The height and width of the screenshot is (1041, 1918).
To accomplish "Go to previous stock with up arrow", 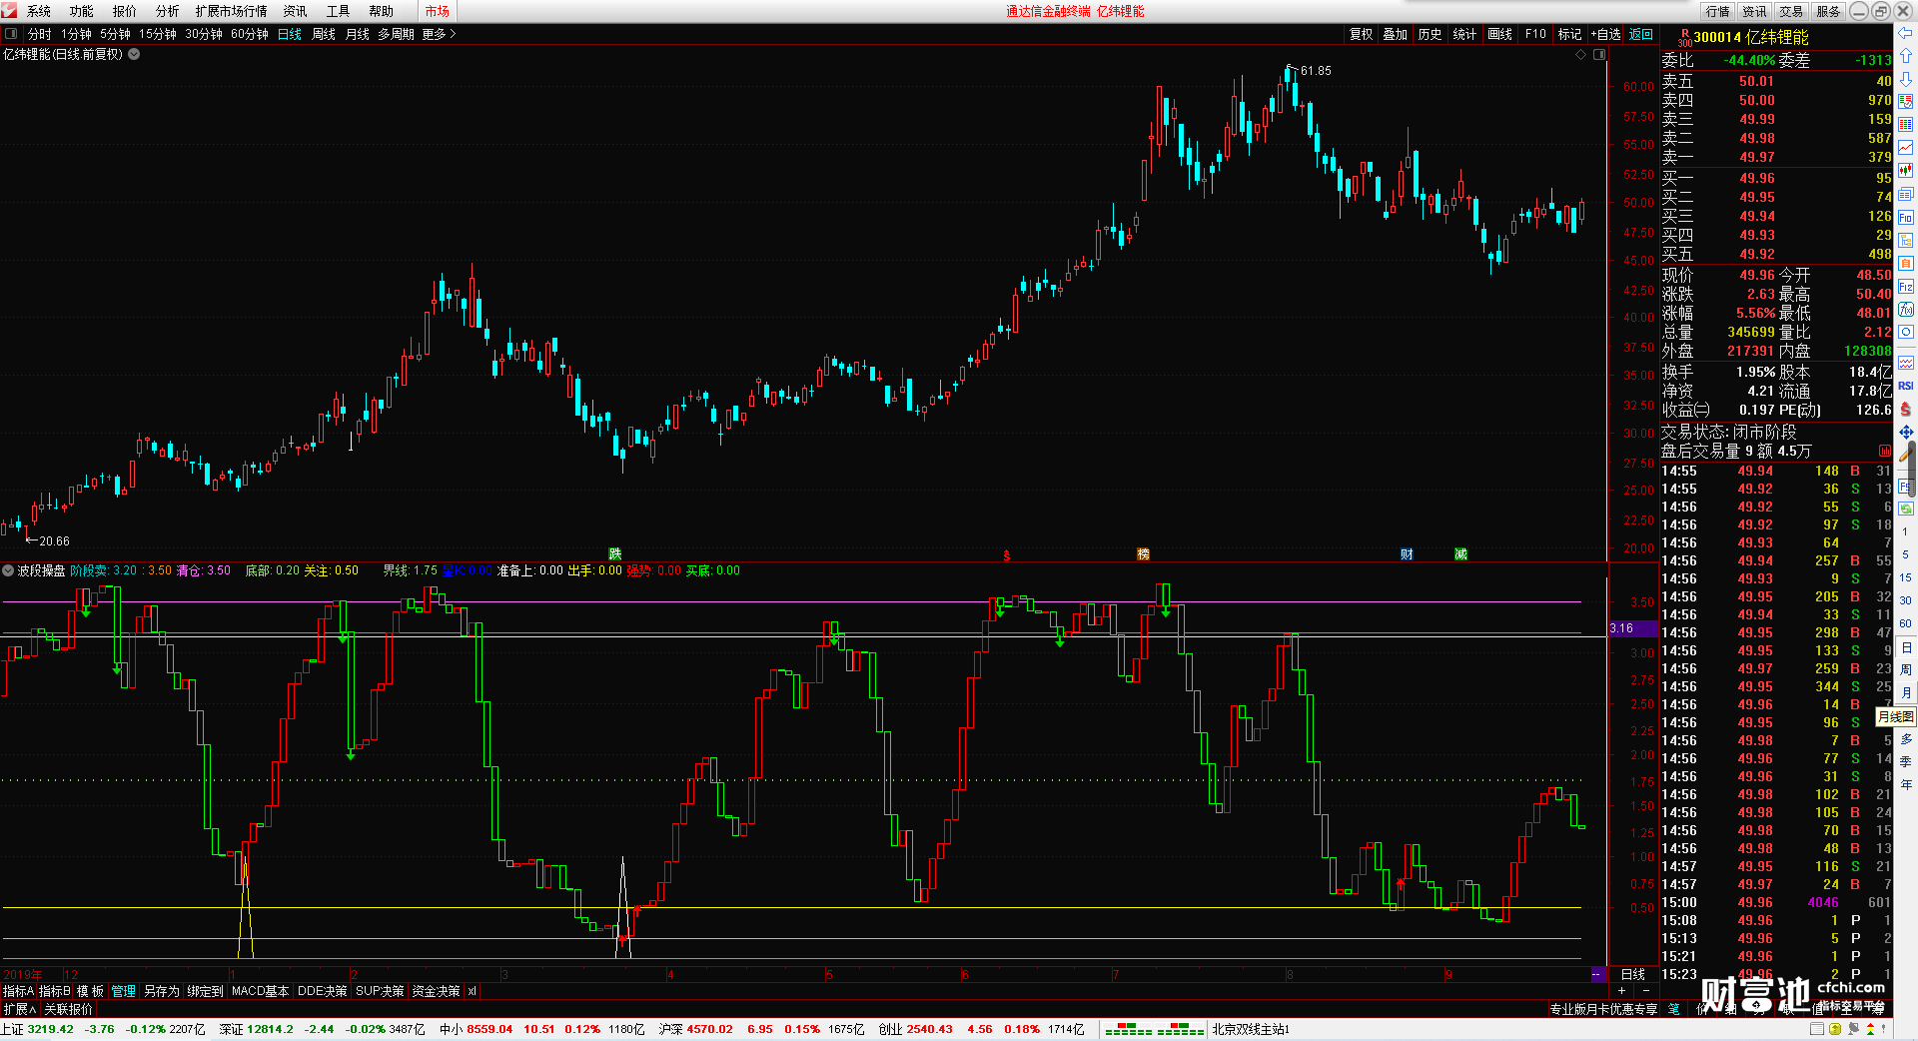I will click(x=1906, y=56).
